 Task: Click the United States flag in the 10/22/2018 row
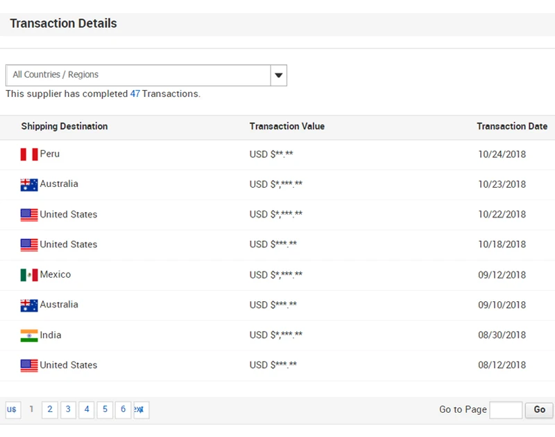coord(29,215)
